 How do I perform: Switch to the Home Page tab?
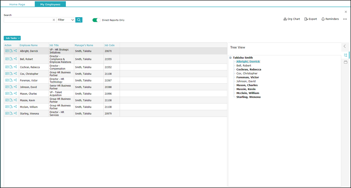click(x=18, y=4)
